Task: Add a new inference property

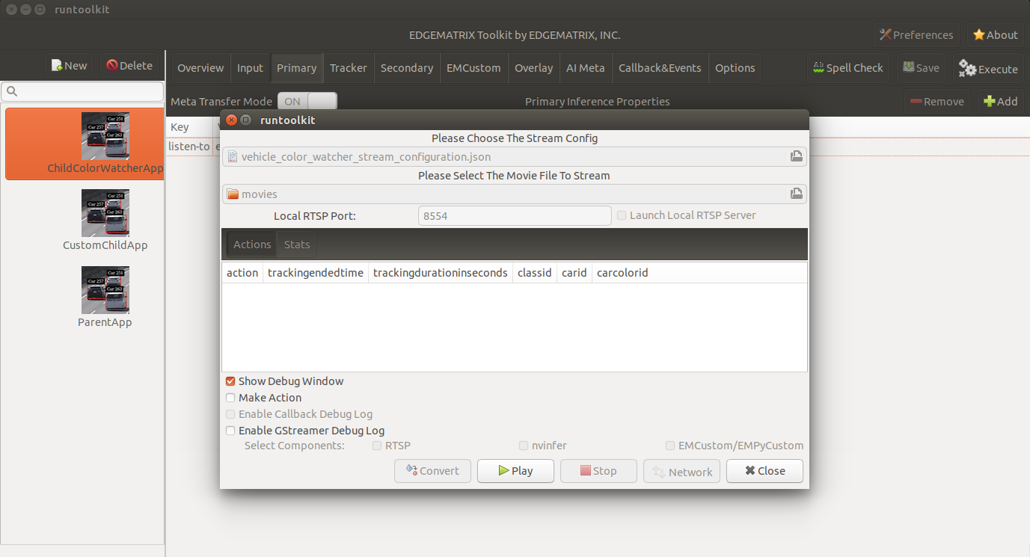Action: point(1000,102)
